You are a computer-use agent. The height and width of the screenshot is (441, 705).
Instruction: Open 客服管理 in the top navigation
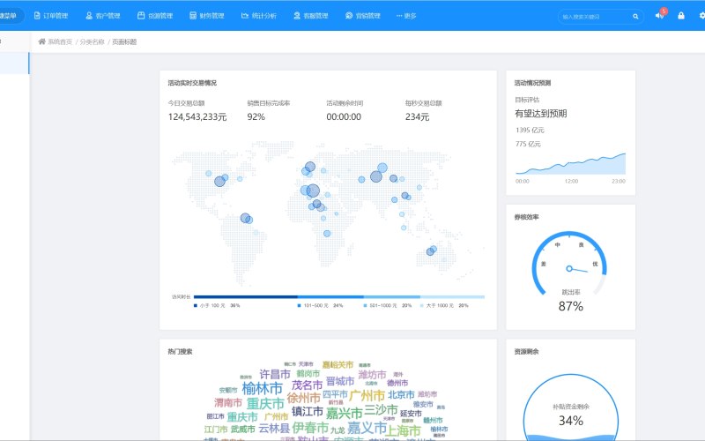311,16
